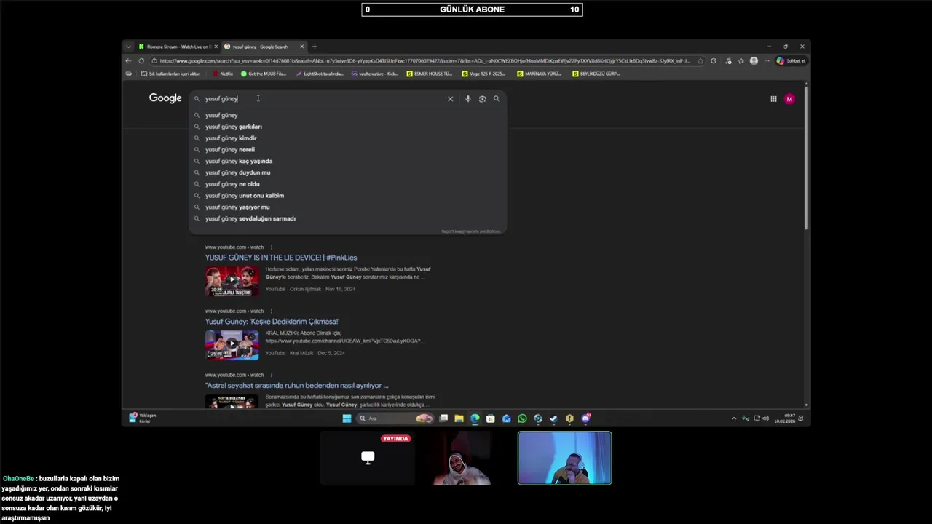
Task: Select the YAYINDA screen share tile
Action: pos(368,458)
